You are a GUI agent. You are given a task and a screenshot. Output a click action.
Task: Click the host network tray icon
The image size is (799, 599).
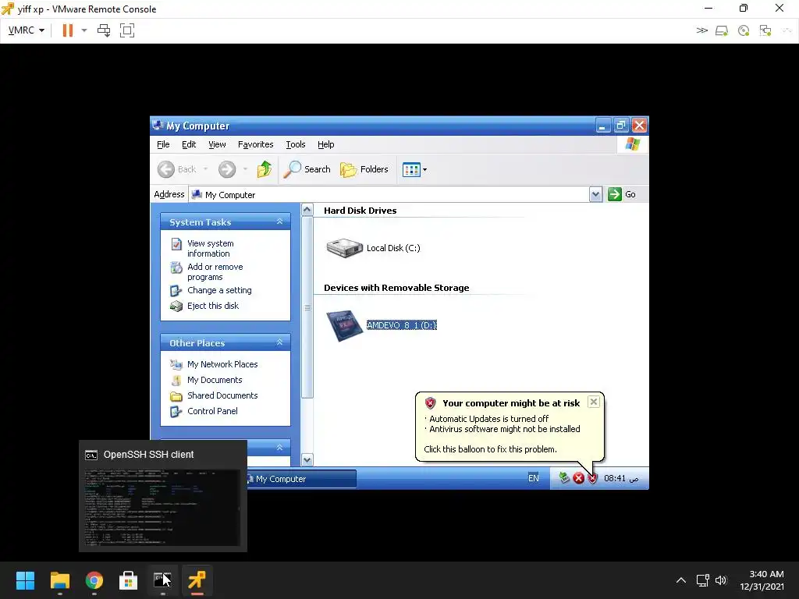[x=703, y=580]
